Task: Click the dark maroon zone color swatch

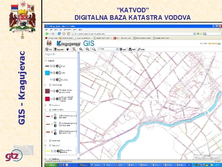Action: 47,91
